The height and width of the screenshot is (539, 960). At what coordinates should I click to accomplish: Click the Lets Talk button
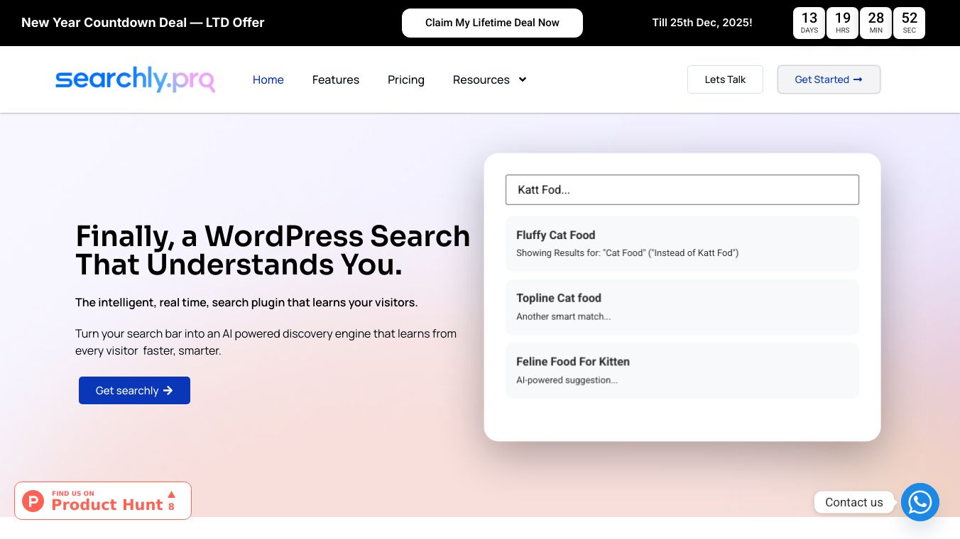[x=725, y=79]
